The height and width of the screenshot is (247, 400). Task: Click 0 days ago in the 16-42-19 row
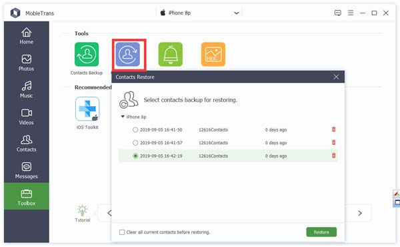(x=276, y=156)
